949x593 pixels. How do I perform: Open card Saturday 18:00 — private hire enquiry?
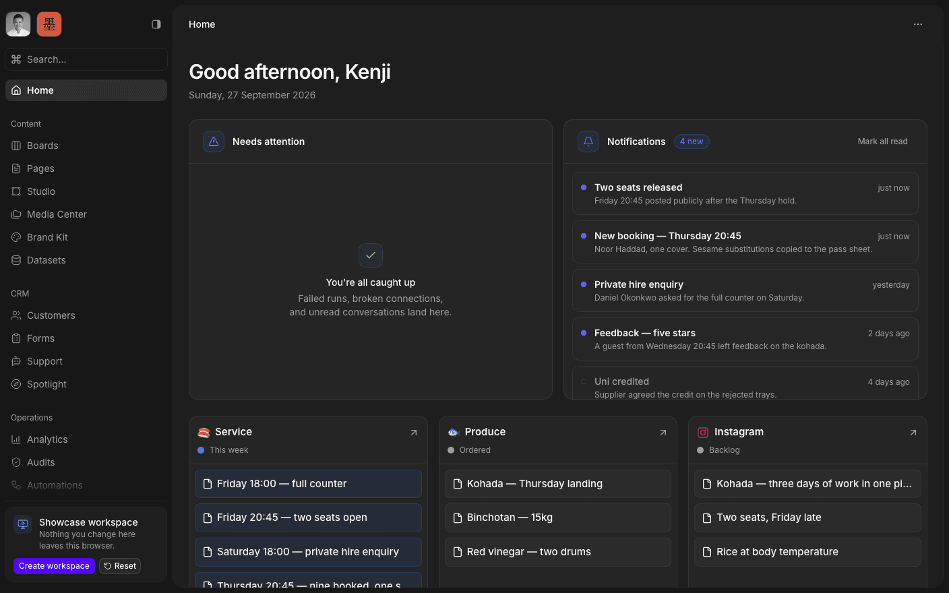pyautogui.click(x=308, y=552)
